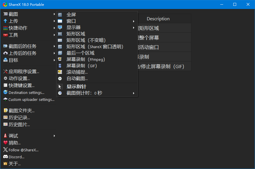The height and width of the screenshot is (169, 255).
Task: Click the 自动截图 clock icon
Action: pyautogui.click(x=60, y=79)
